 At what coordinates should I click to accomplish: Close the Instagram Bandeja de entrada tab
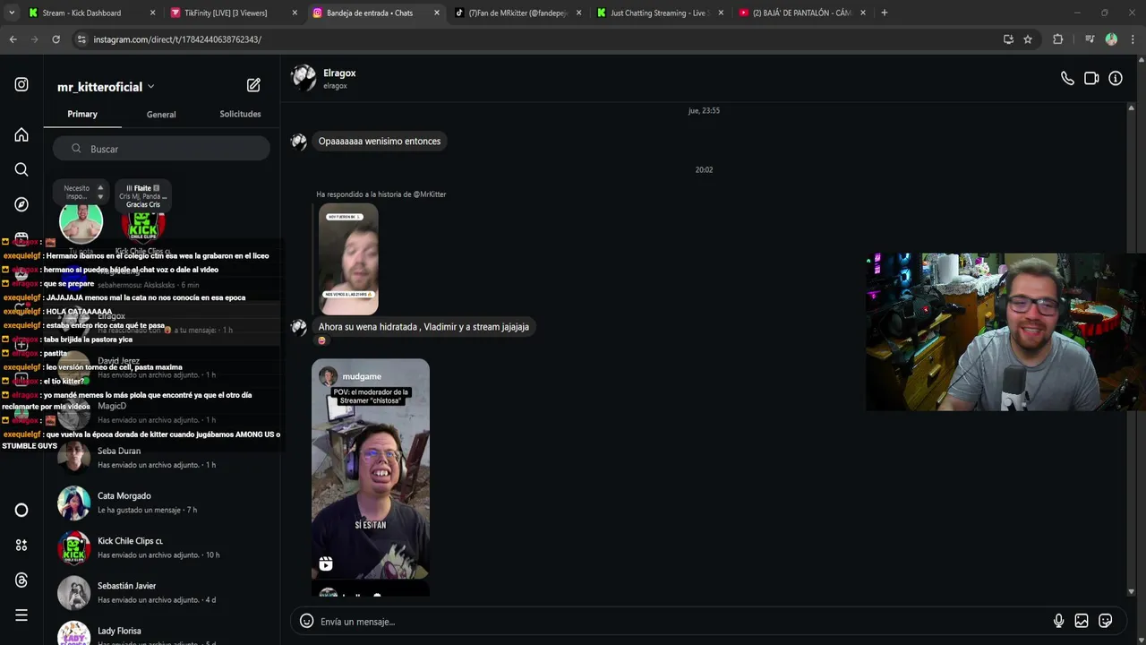coord(437,13)
